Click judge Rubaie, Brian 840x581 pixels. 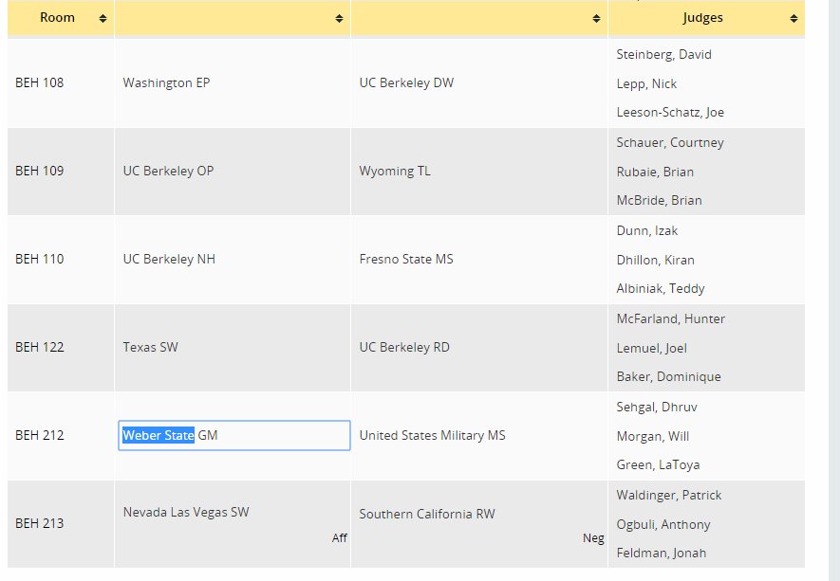655,172
